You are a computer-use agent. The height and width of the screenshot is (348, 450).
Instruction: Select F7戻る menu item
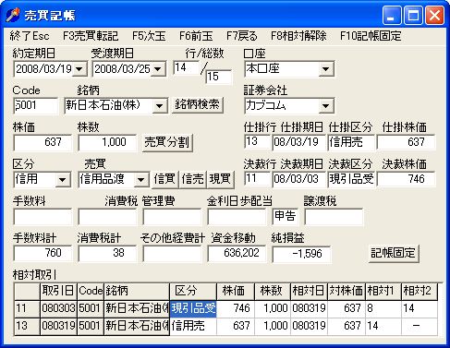pos(242,36)
